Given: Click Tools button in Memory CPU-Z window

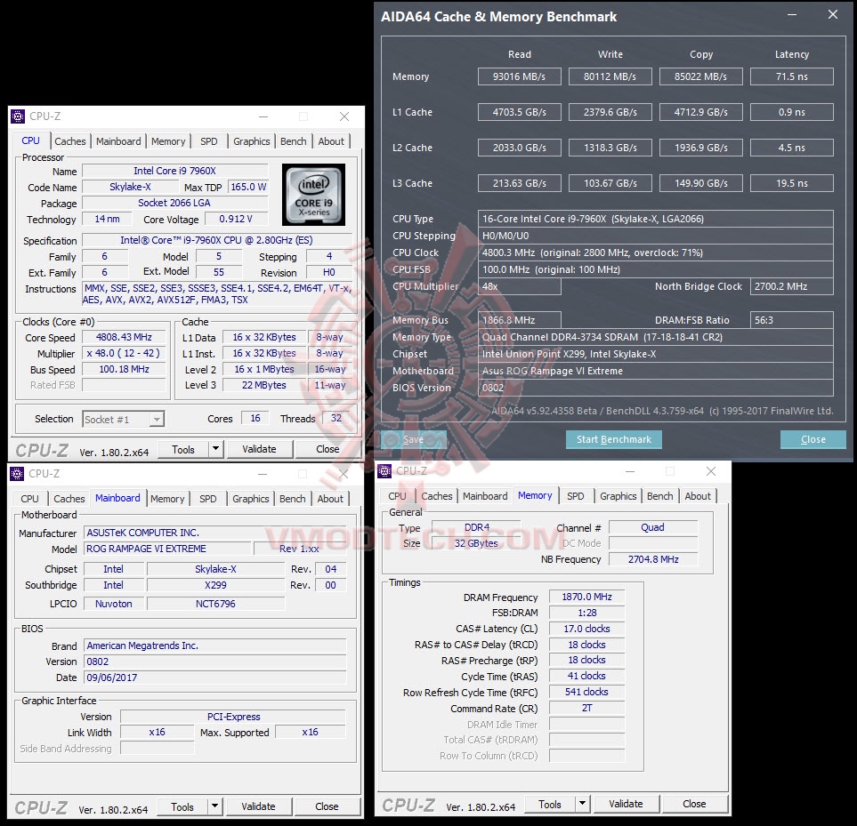Looking at the screenshot, I should (550, 804).
